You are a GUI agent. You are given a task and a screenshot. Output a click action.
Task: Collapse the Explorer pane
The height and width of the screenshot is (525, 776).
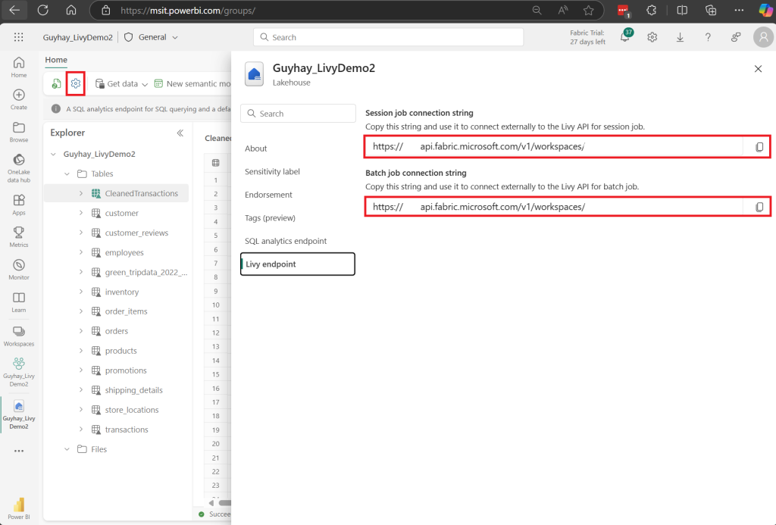pyautogui.click(x=180, y=133)
